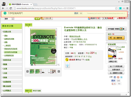The image size is (131, 97).
Task: Click the horizontal scrollbar at bottom
Action: point(62,95)
